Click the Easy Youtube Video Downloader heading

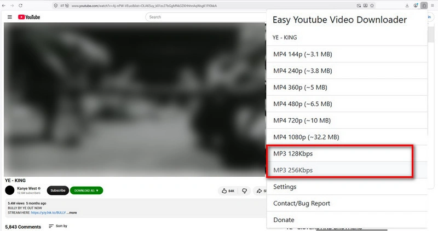(x=339, y=20)
